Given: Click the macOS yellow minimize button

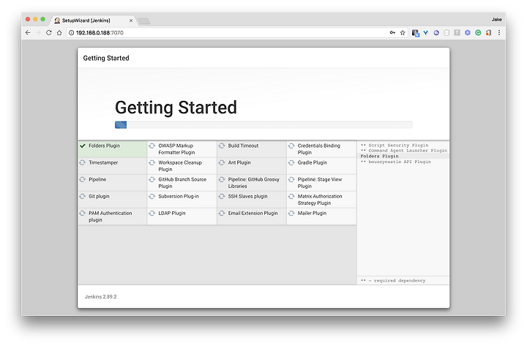Looking at the screenshot, I should 35,19.
